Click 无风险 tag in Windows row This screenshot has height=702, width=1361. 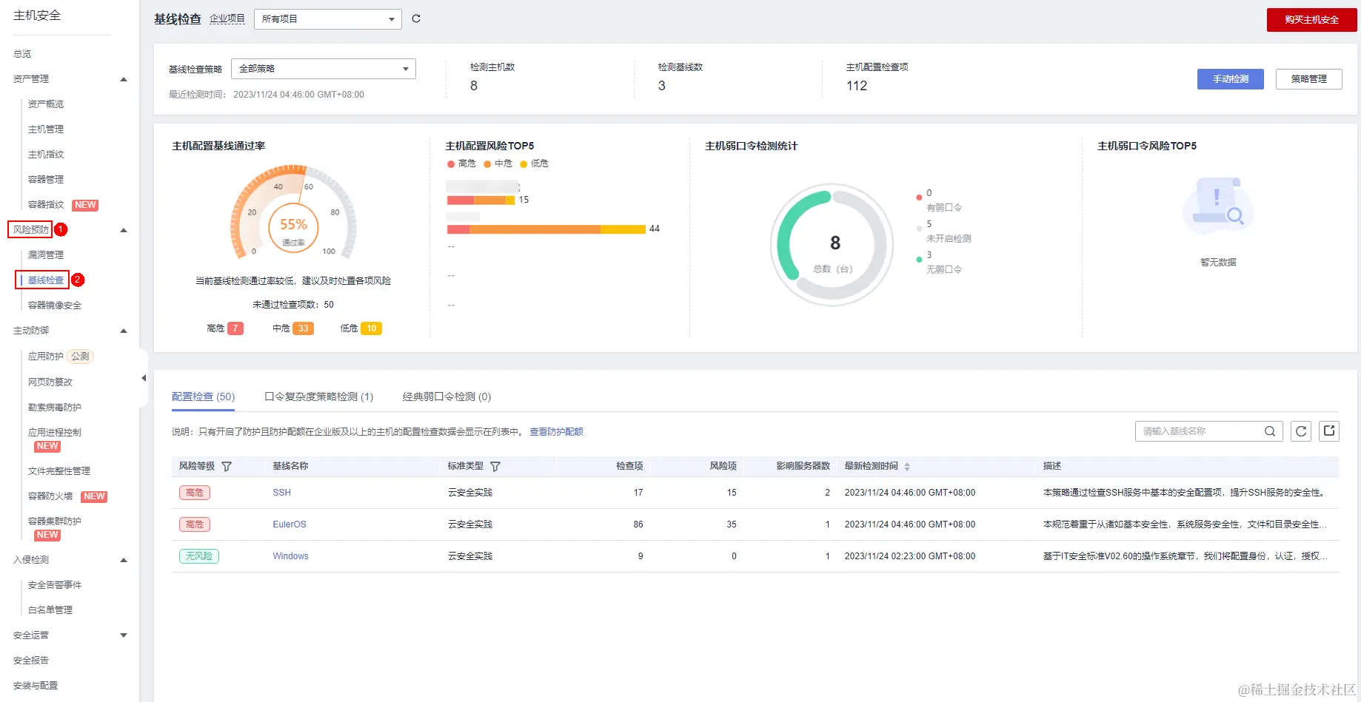(x=199, y=556)
